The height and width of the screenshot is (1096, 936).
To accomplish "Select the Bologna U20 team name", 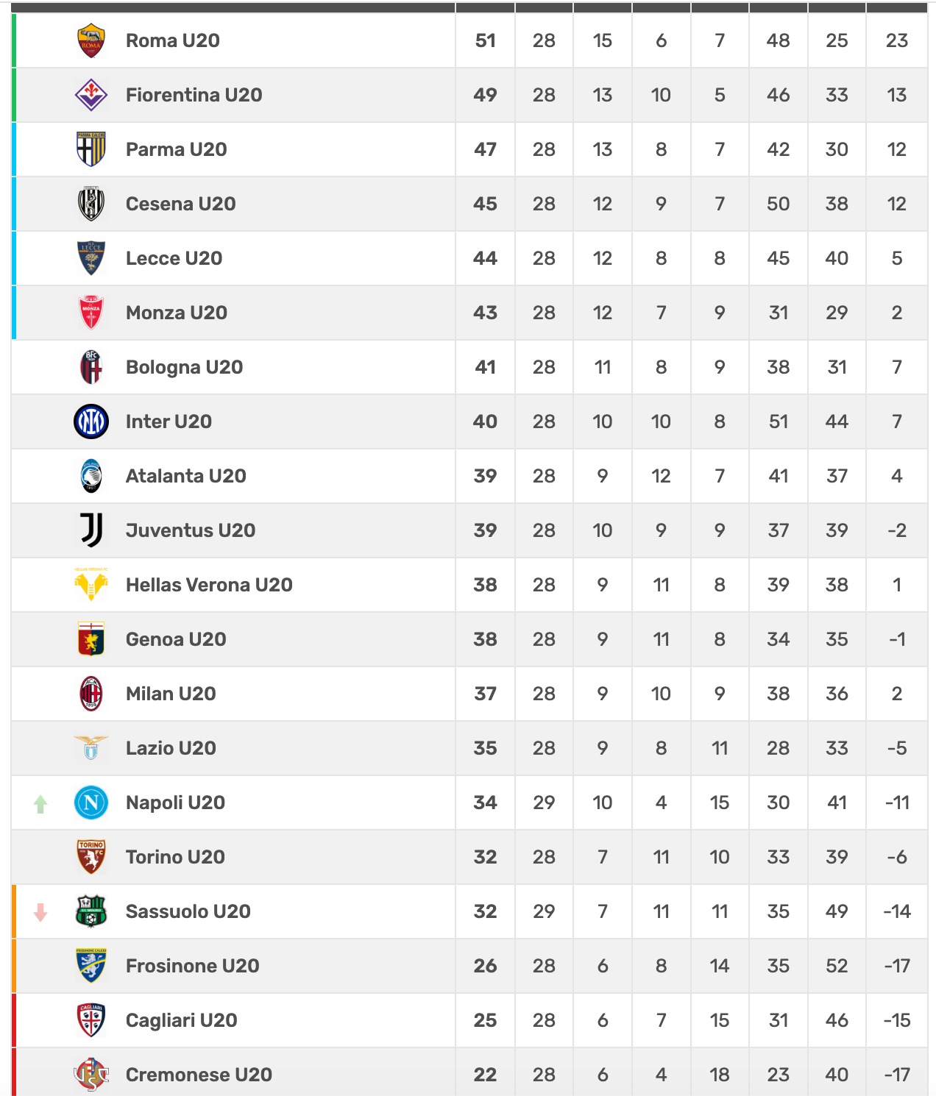I will (184, 367).
